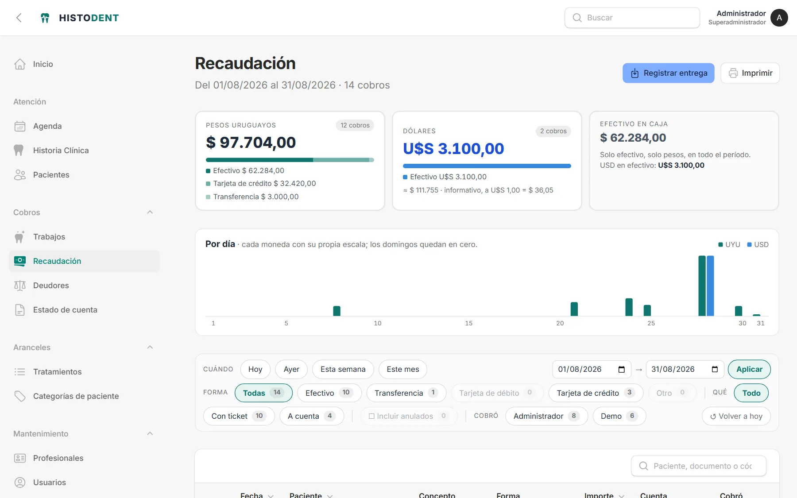Screen dimensions: 797x498
Task: Click the Imprimir button
Action: [x=750, y=73]
